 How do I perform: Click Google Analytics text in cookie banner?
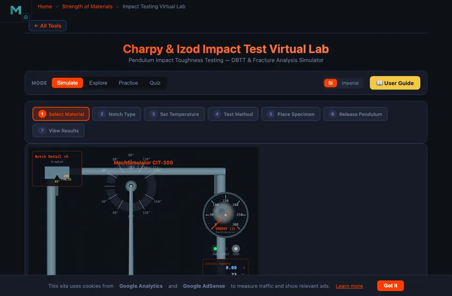[141, 286]
